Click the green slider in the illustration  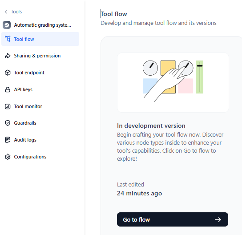[x=200, y=77]
